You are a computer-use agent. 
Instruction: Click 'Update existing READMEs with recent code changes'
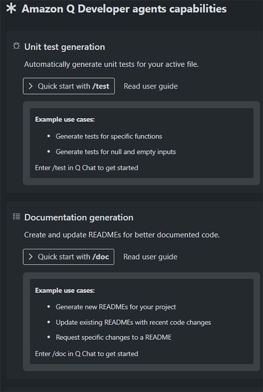click(133, 322)
